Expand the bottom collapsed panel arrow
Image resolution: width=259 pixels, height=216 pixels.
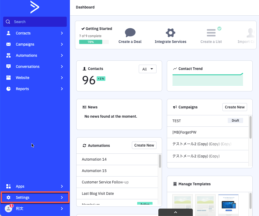tap(175, 212)
